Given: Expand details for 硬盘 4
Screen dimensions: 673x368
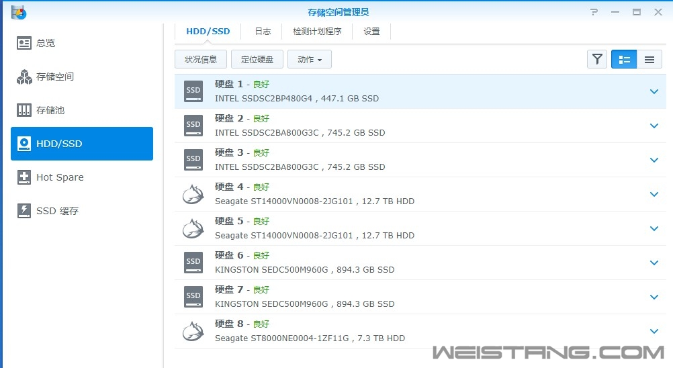Looking at the screenshot, I should point(654,194).
